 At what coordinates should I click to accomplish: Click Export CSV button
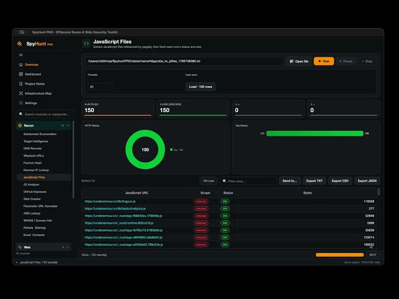[x=340, y=181]
